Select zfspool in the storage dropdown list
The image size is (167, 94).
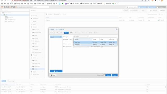95,45
